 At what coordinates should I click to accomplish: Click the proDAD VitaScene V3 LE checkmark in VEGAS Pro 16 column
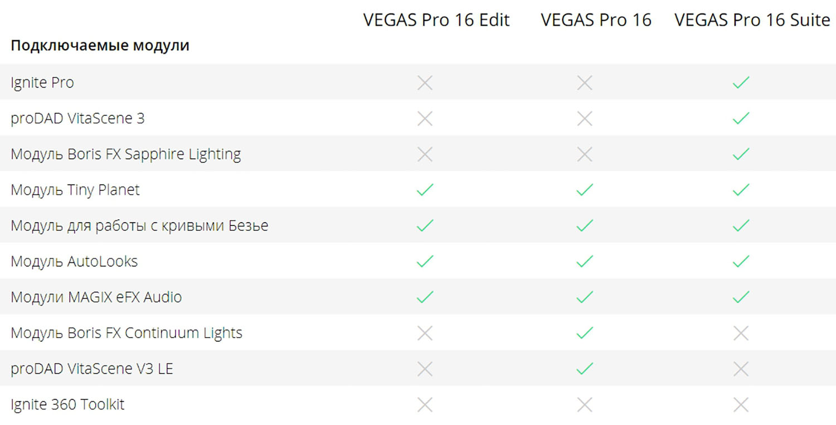tap(585, 369)
